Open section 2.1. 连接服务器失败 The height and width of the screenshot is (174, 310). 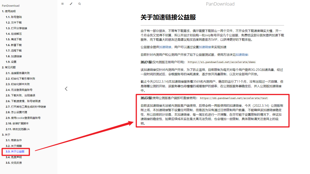coord(18,73)
